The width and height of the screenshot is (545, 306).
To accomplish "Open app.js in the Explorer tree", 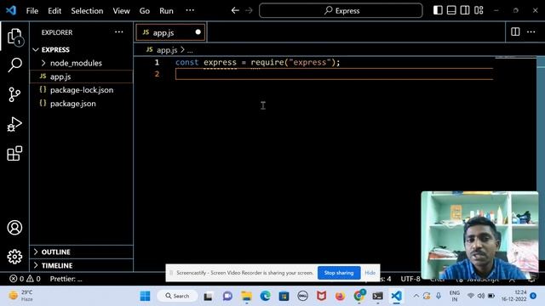I will [x=82, y=76].
